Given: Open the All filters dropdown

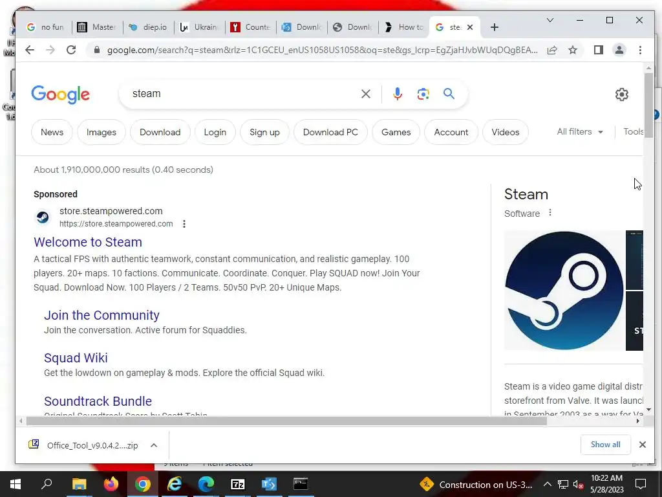Looking at the screenshot, I should [x=580, y=132].
